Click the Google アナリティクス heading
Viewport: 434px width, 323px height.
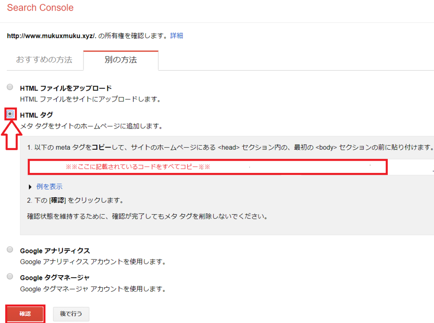tap(55, 251)
